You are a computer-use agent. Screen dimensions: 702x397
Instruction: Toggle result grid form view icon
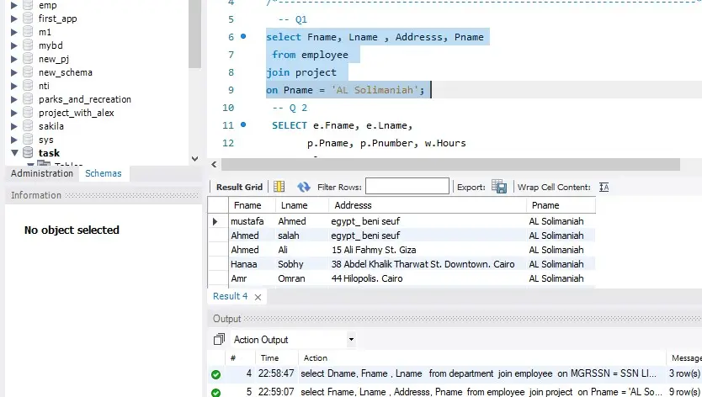[279, 187]
